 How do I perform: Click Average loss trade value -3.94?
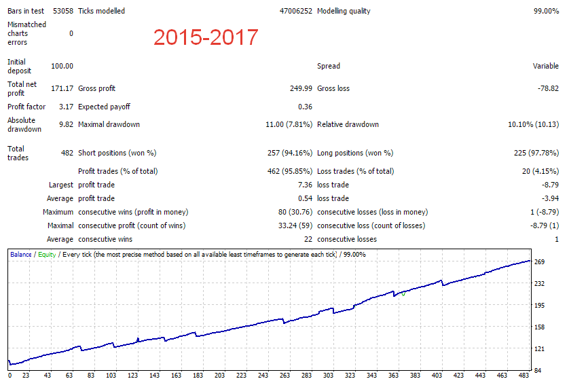click(x=550, y=198)
